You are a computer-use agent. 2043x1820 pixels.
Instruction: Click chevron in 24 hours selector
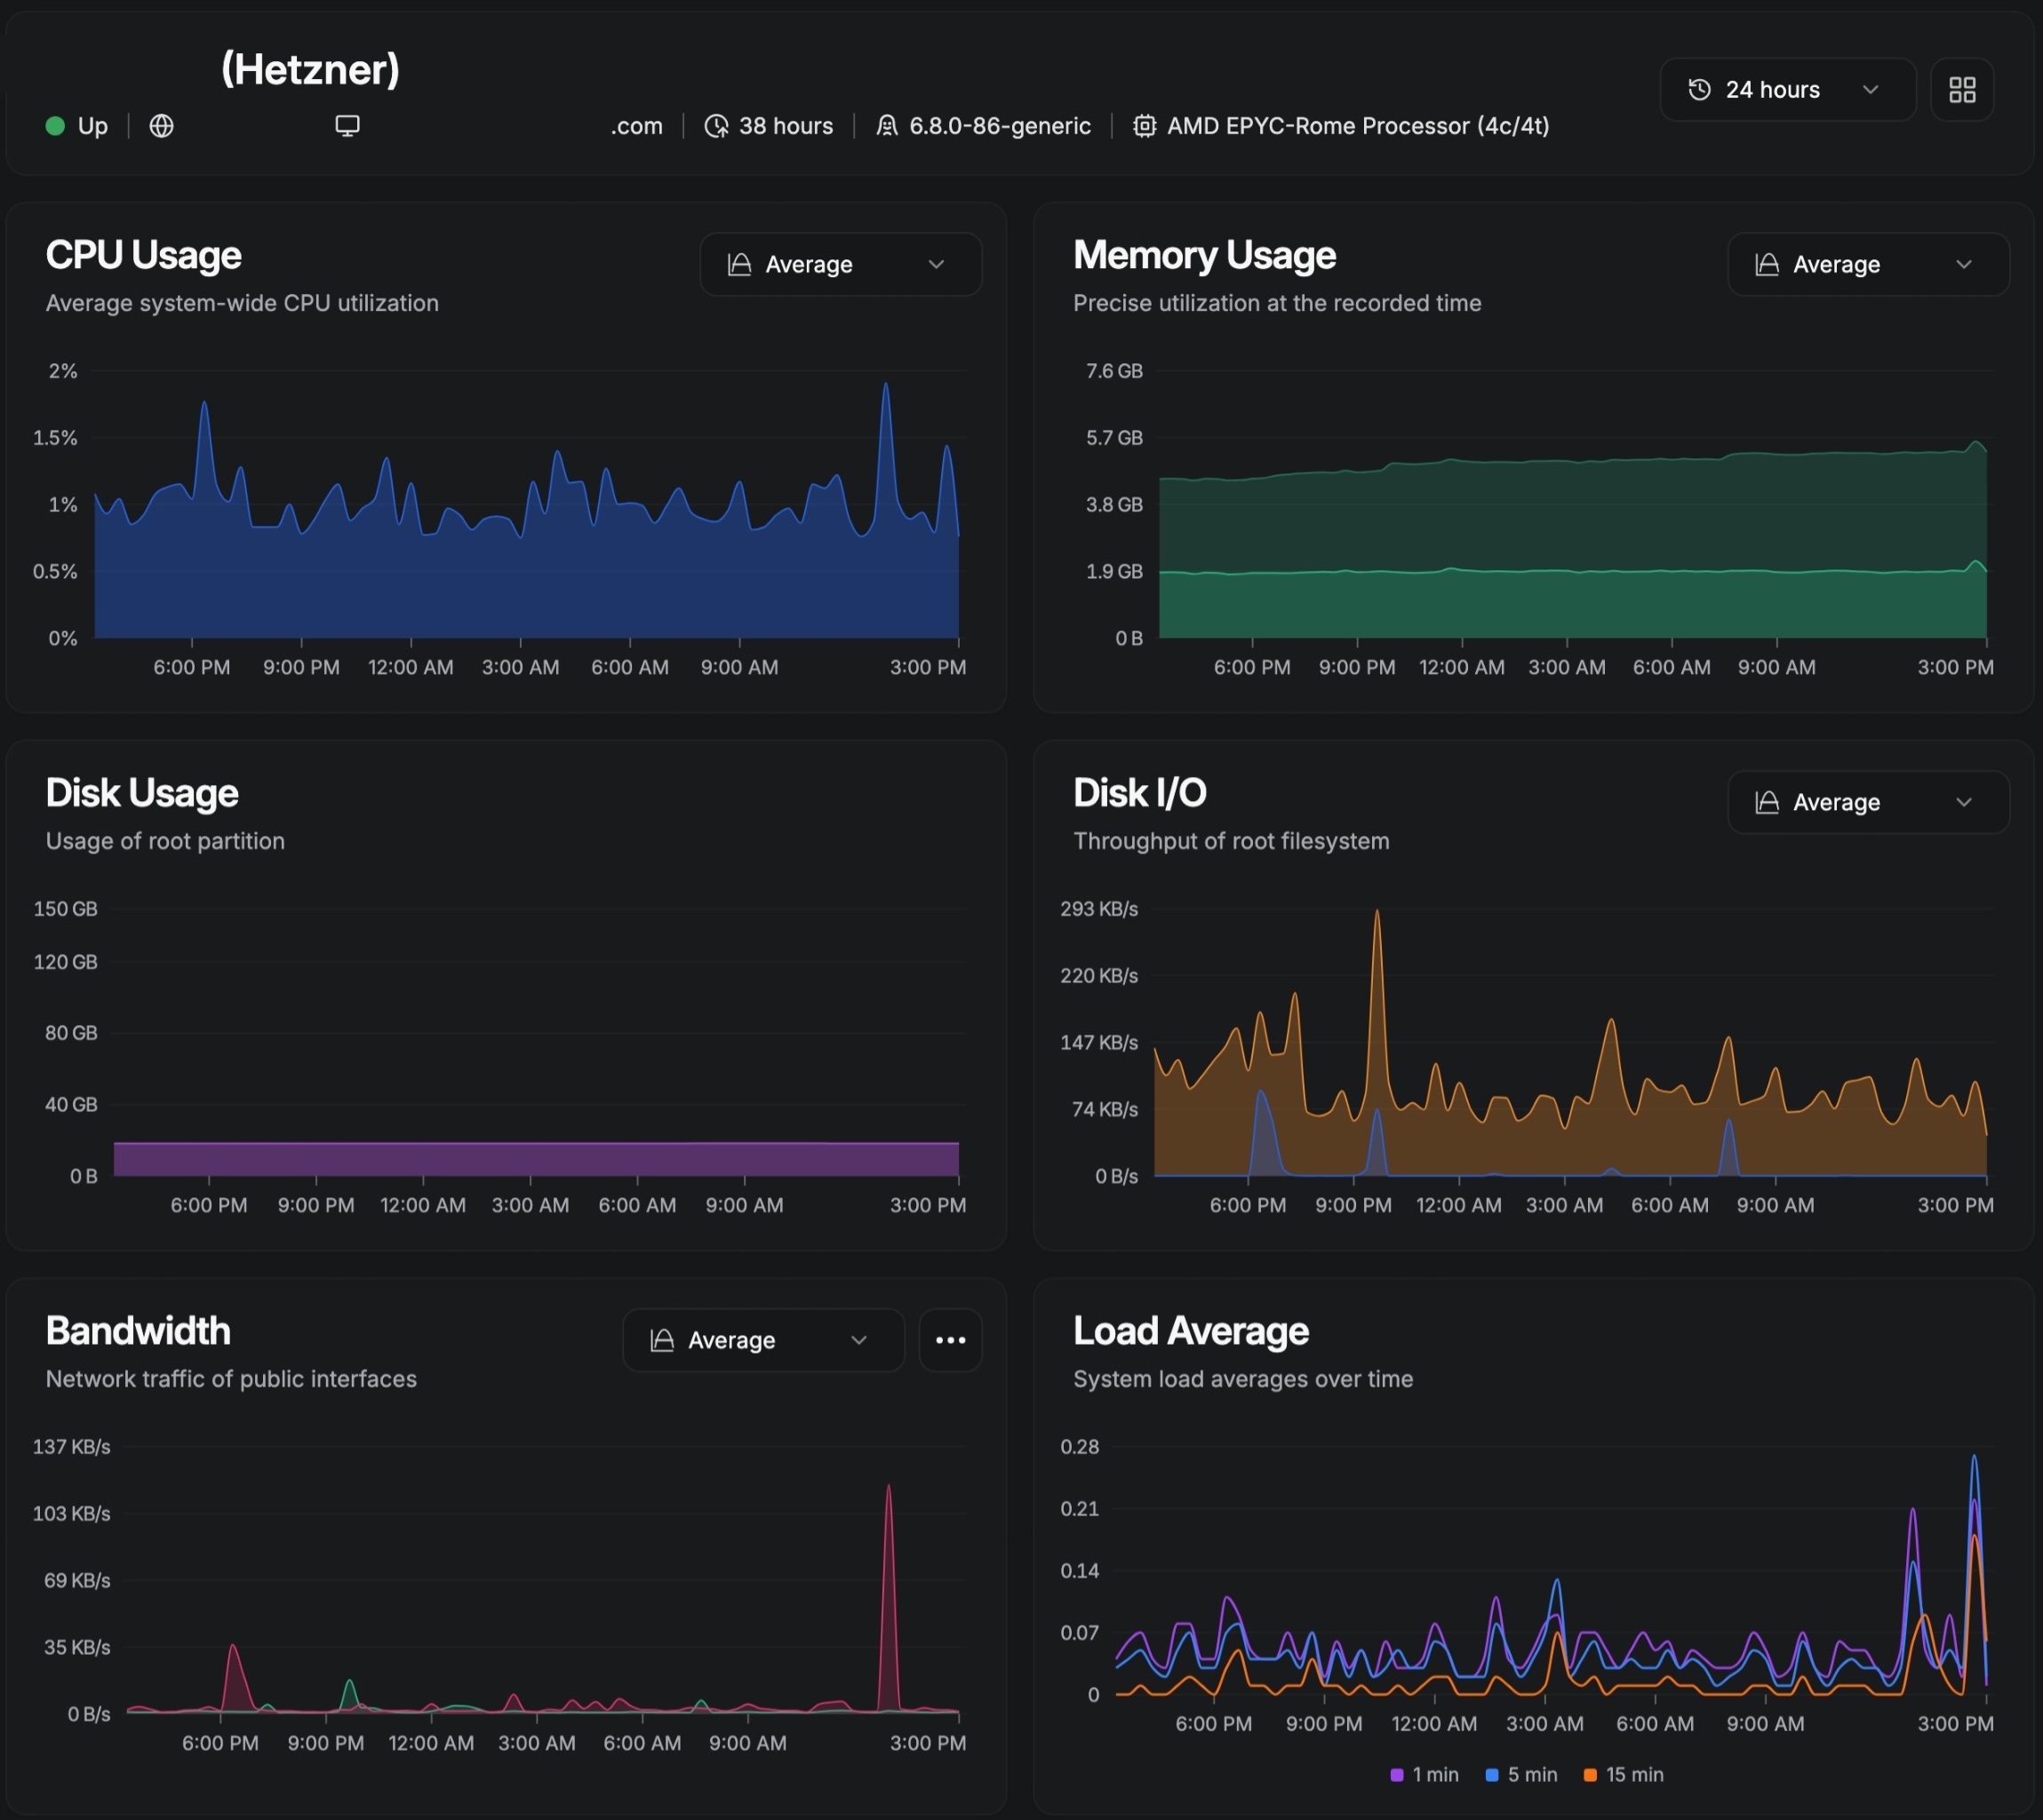[1870, 90]
